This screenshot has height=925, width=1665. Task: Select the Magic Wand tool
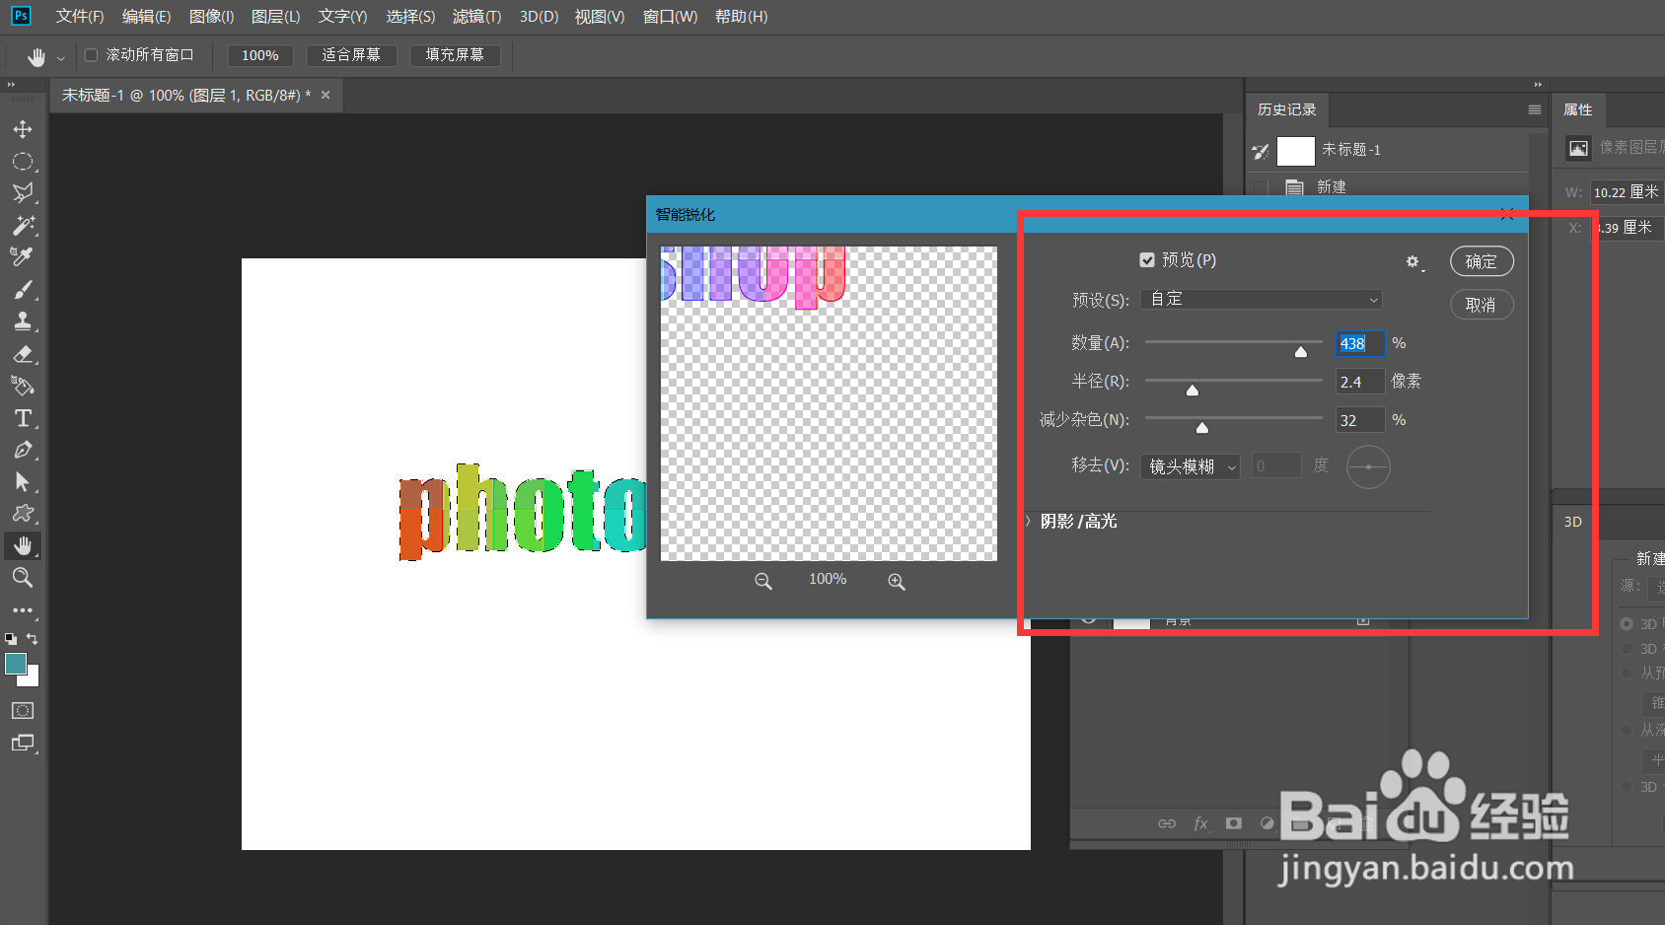[x=23, y=226]
